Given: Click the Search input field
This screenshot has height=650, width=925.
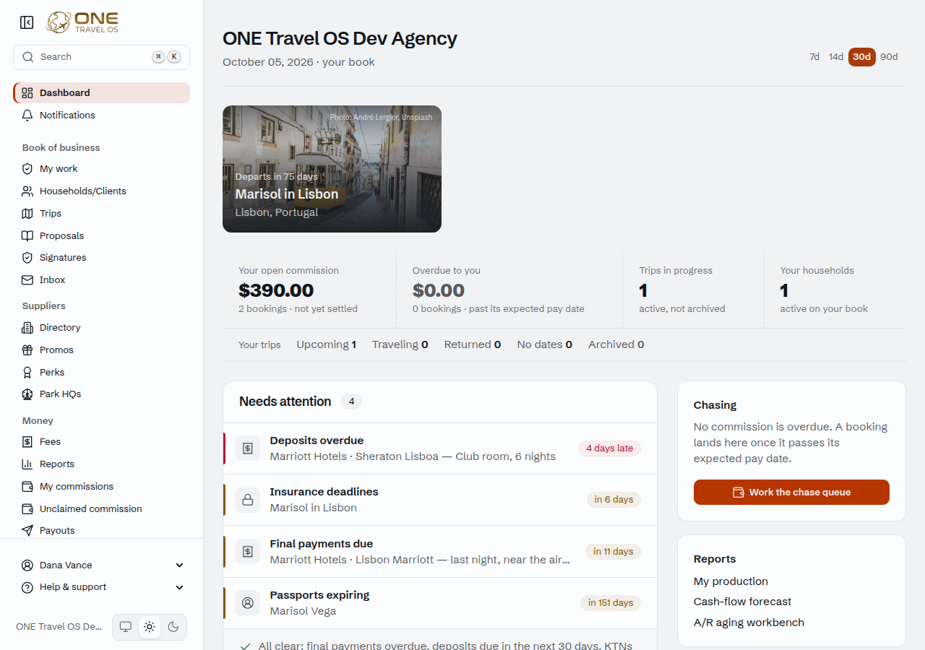Looking at the screenshot, I should click(101, 57).
